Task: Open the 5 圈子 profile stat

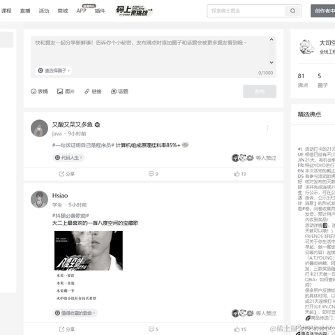Action: [x=322, y=80]
